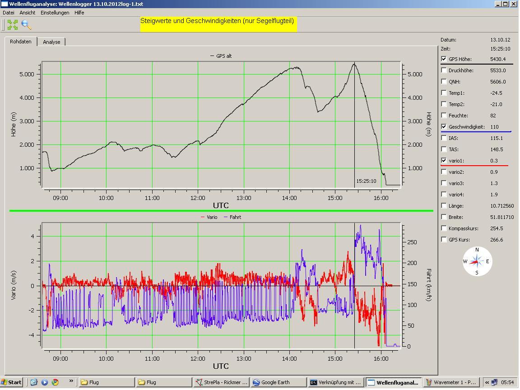Expand hidden system tray icons
Viewport: 520px width, 390px height.
pos(487,382)
